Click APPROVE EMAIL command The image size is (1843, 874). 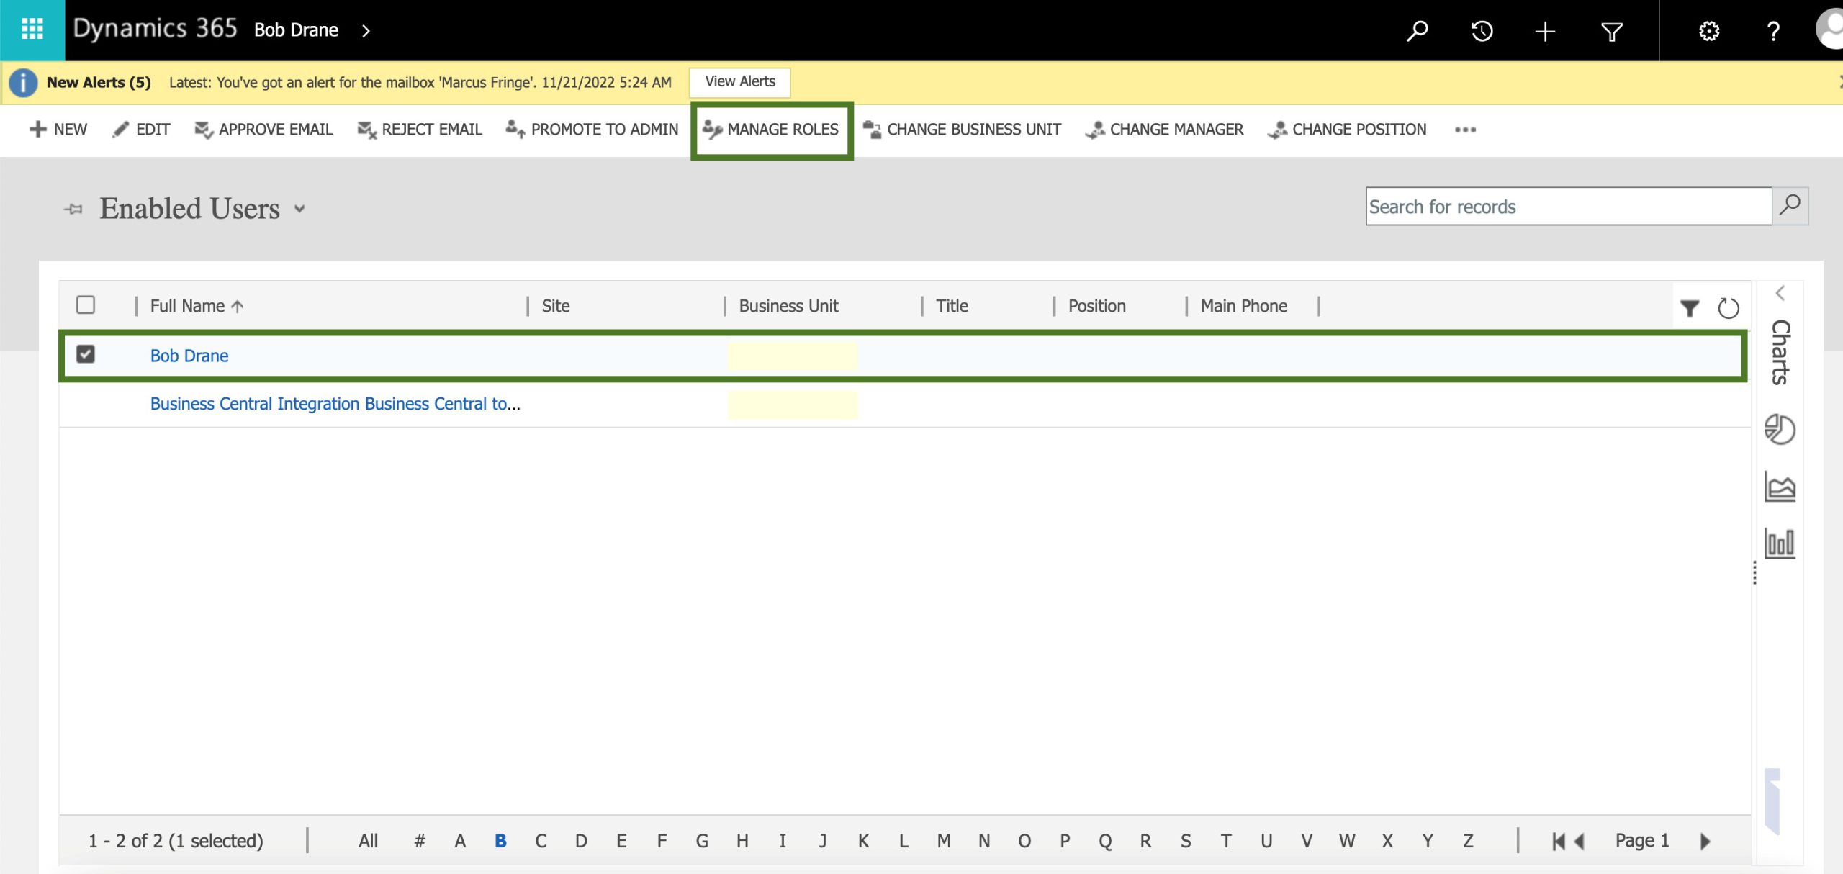(263, 130)
